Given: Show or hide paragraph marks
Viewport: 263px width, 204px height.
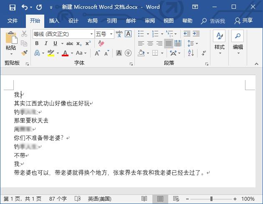Looking at the screenshot, I should (x=204, y=53).
